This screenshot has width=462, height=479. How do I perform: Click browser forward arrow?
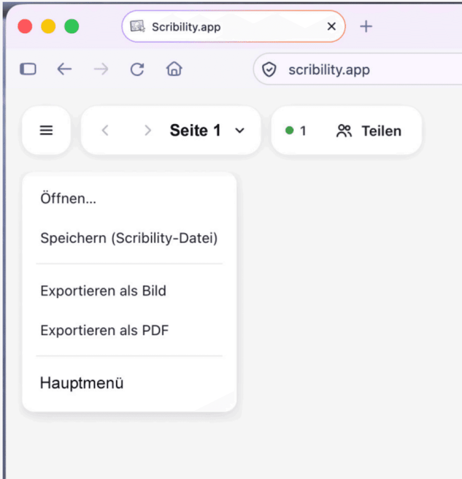pos(101,69)
